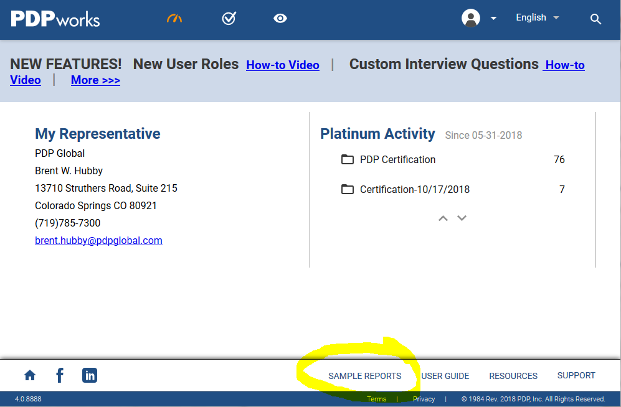This screenshot has width=621, height=407.
Task: Open the Facebook icon in footer
Action: 60,375
